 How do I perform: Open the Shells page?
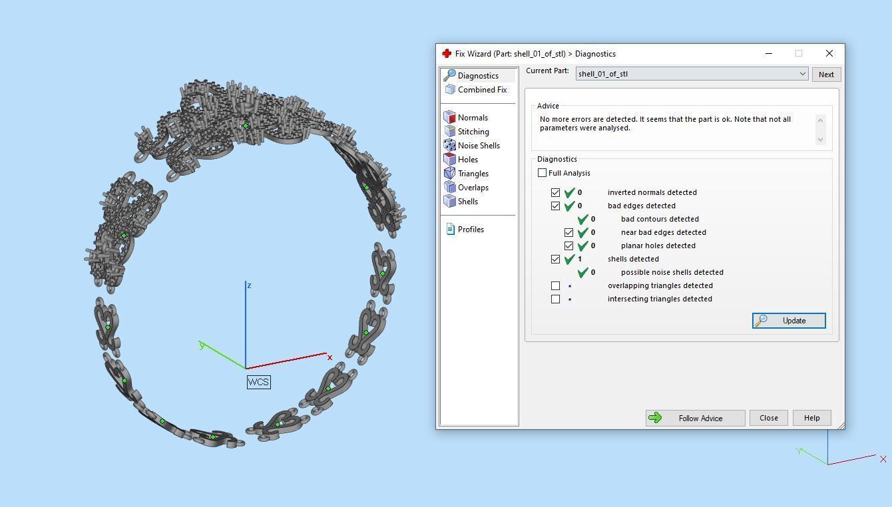coord(468,202)
